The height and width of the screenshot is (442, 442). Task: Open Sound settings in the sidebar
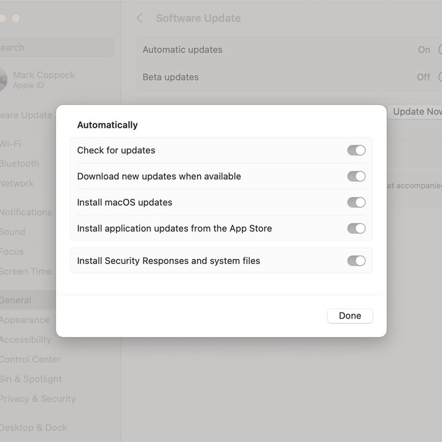pyautogui.click(x=13, y=232)
